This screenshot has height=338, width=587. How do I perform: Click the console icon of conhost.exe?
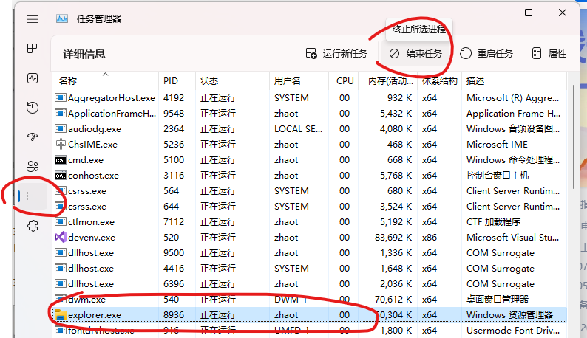[x=61, y=176]
